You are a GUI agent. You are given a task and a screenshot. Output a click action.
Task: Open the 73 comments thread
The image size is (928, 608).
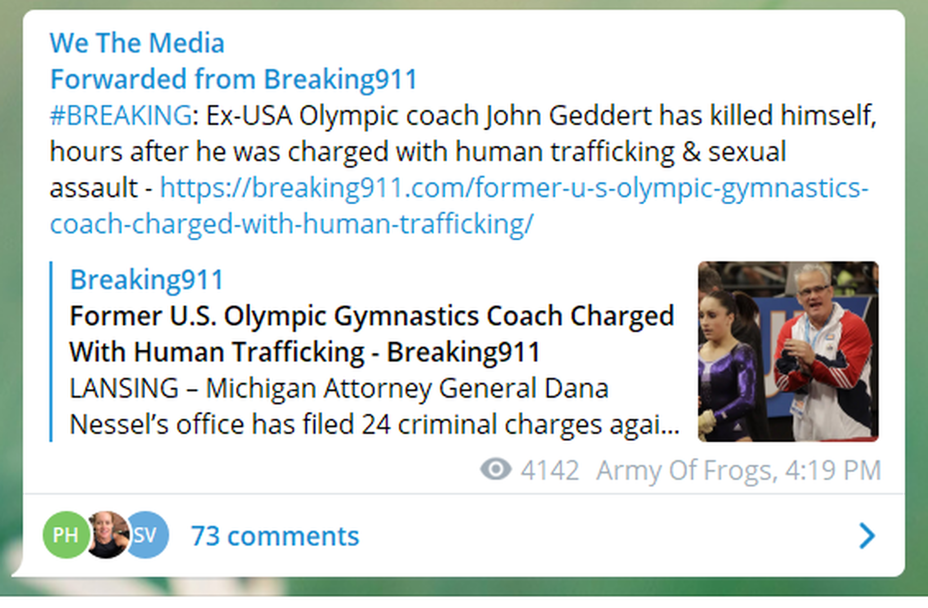point(275,536)
